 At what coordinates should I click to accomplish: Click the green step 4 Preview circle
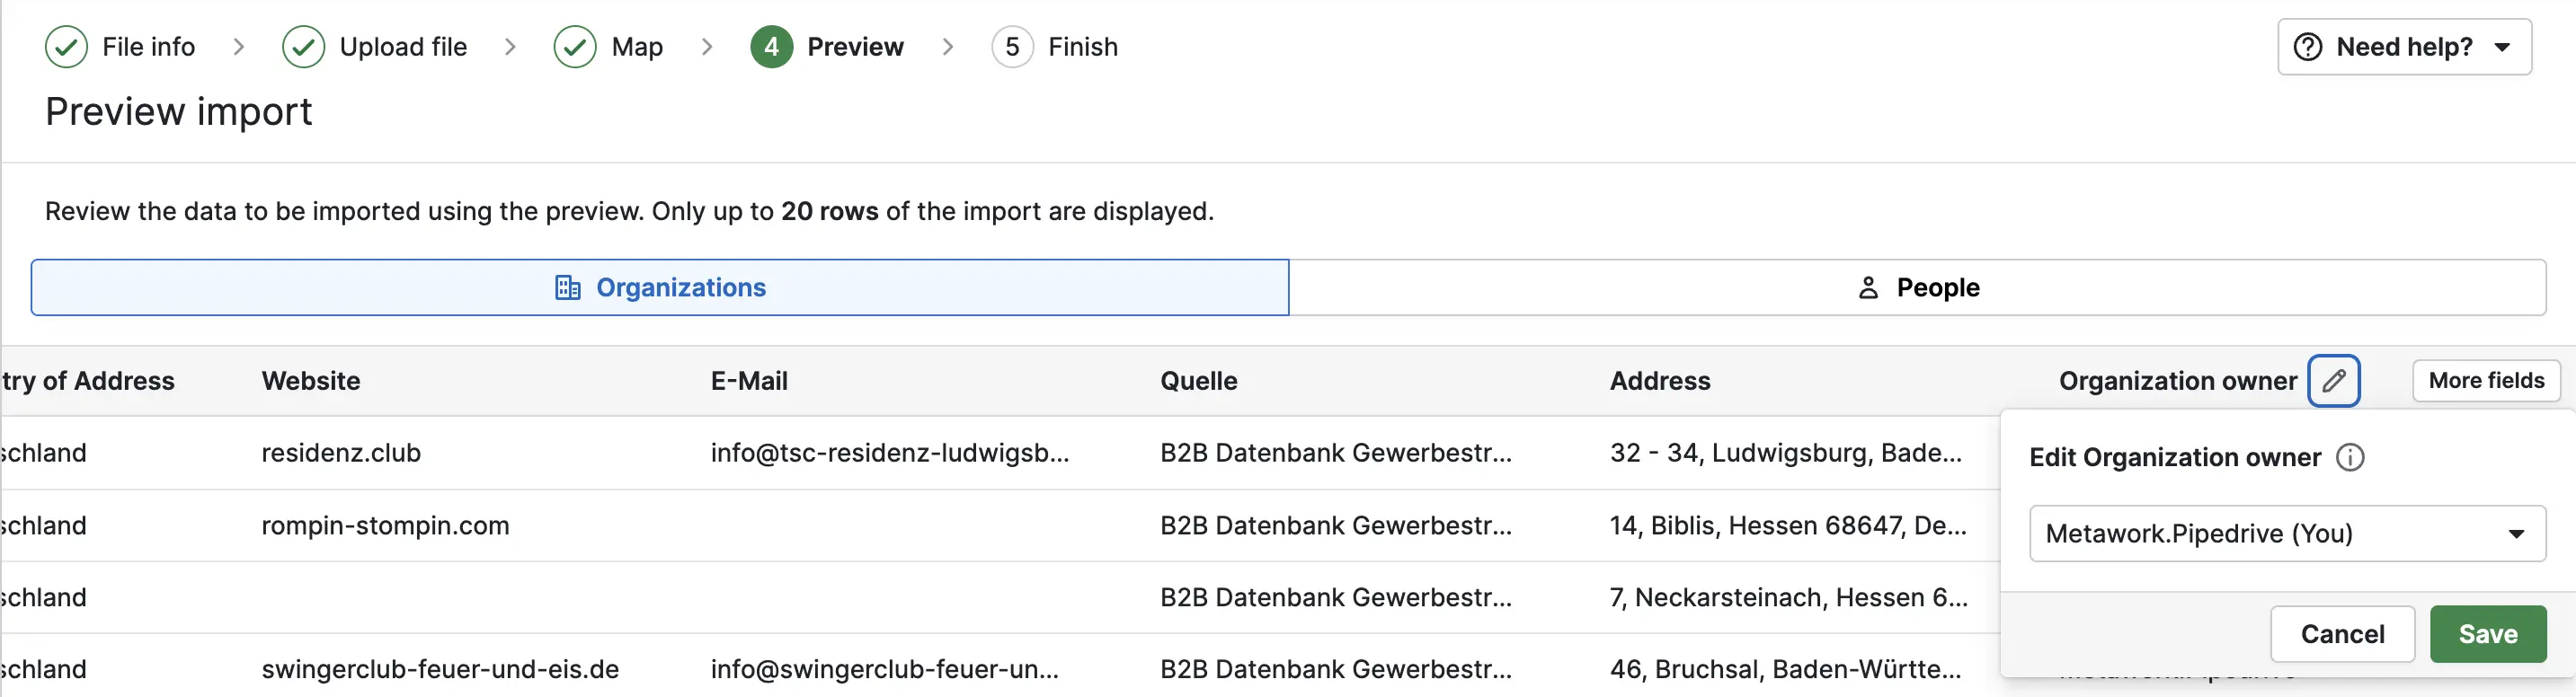coord(771,47)
